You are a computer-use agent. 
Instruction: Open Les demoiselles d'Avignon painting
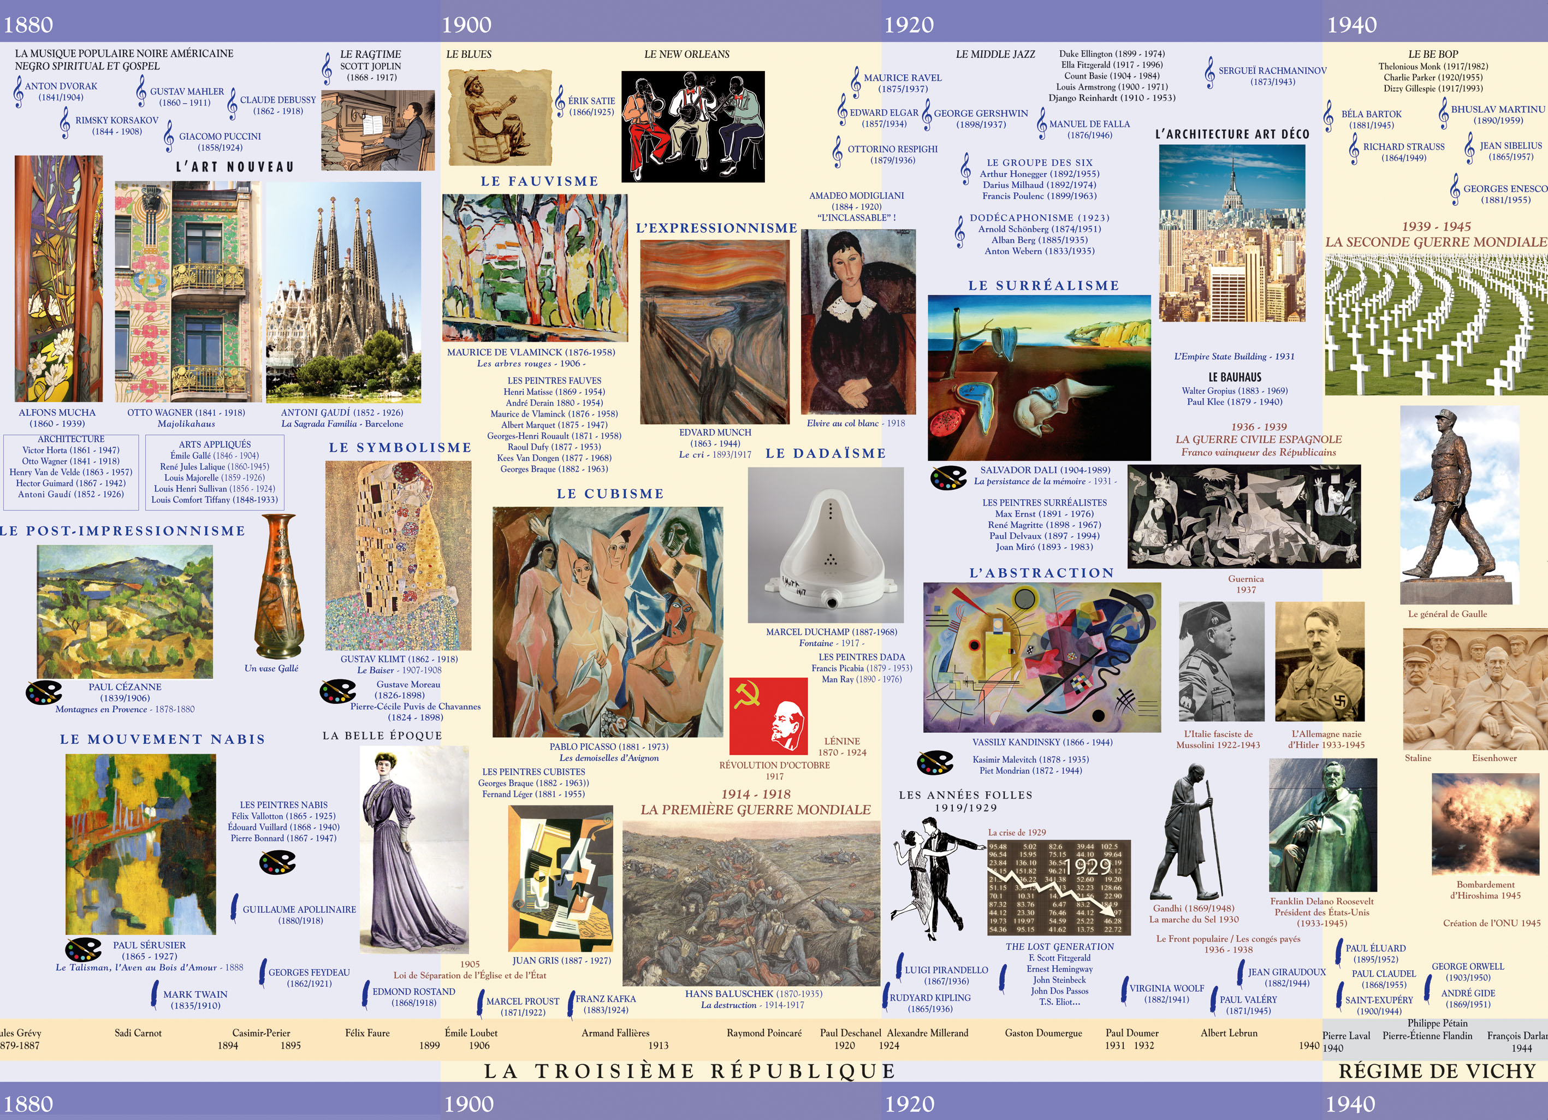point(607,622)
